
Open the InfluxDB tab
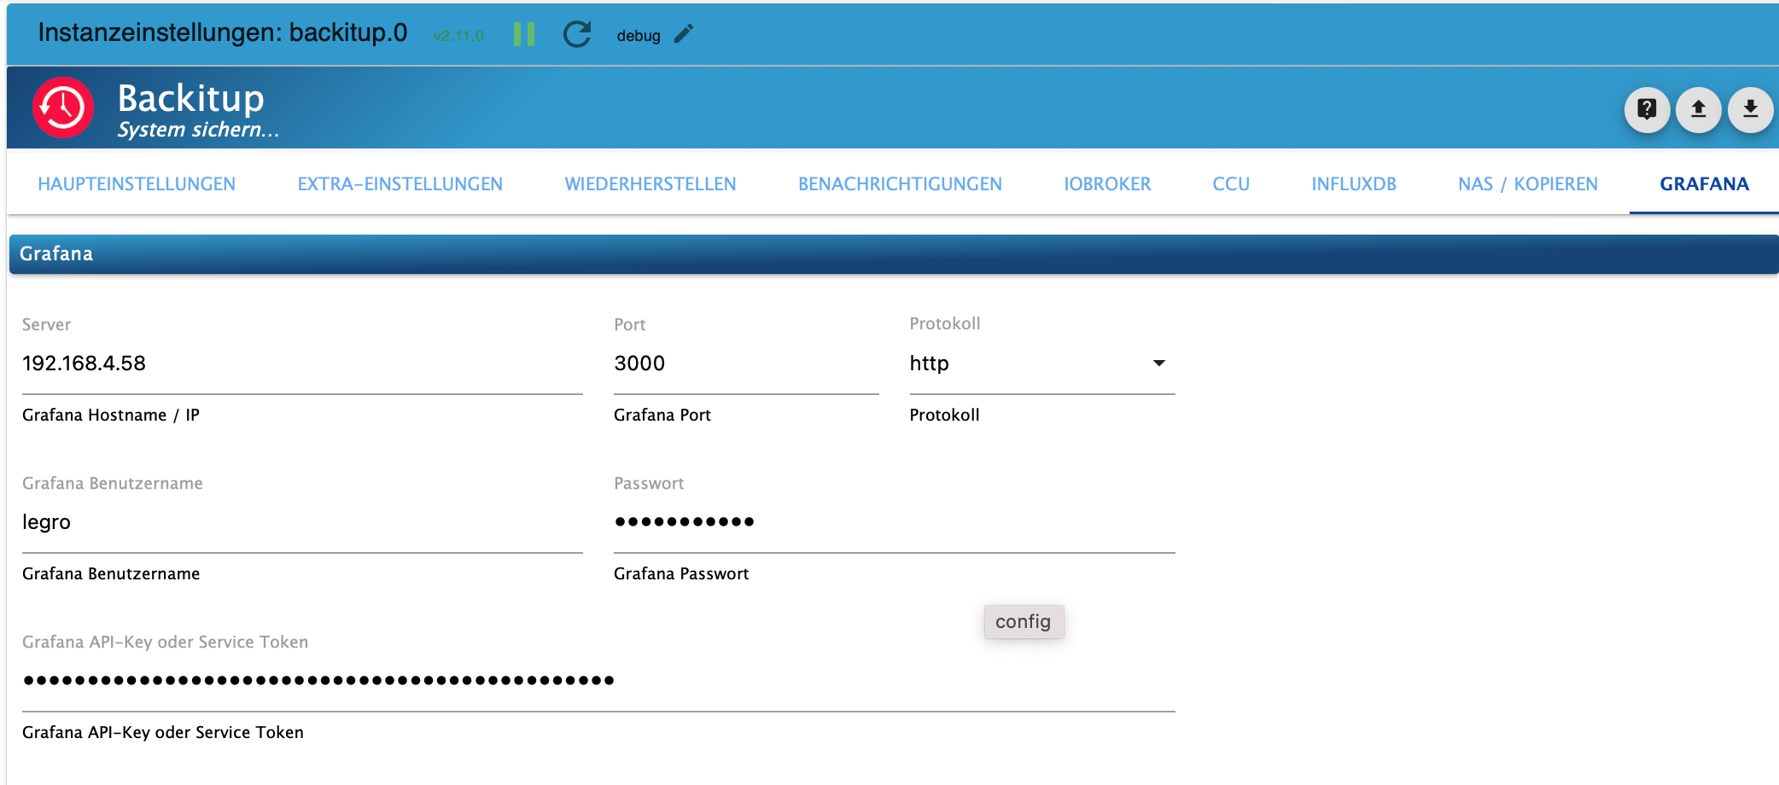point(1354,184)
